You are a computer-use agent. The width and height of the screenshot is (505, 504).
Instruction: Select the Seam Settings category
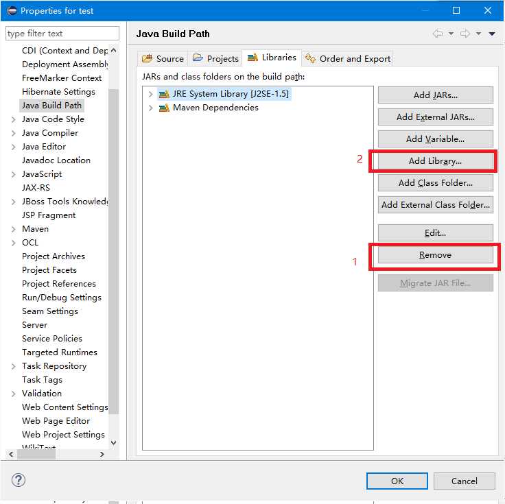50,311
